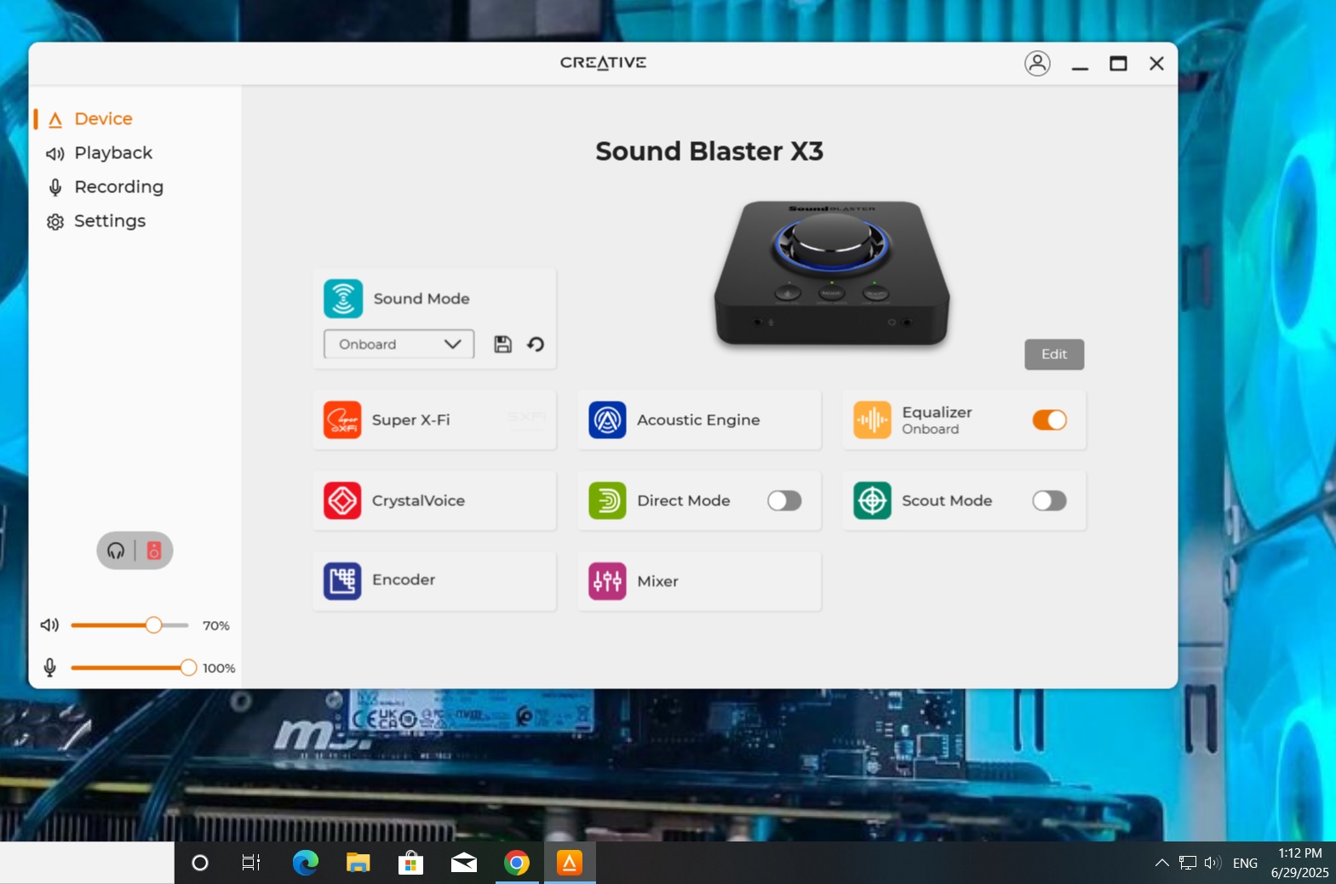
Task: Enable the Direct Mode switch
Action: 784,500
